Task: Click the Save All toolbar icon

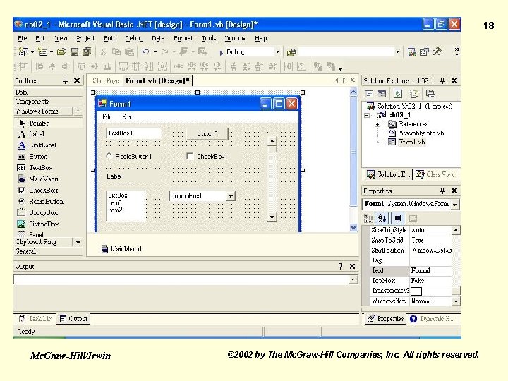Action: tap(87, 52)
